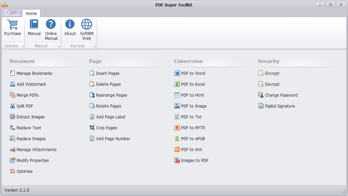Click the Encrypt lock icon
The height and width of the screenshot is (196, 348).
261,73
